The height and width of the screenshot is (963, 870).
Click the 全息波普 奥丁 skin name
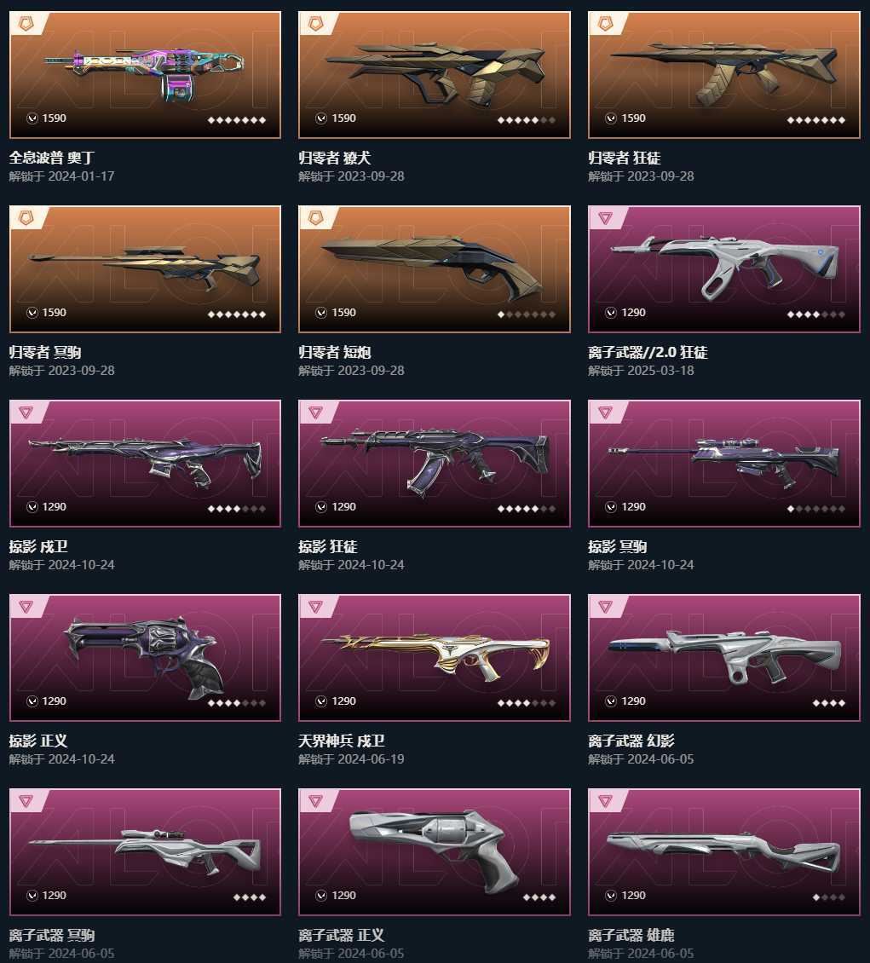pyautogui.click(x=52, y=158)
